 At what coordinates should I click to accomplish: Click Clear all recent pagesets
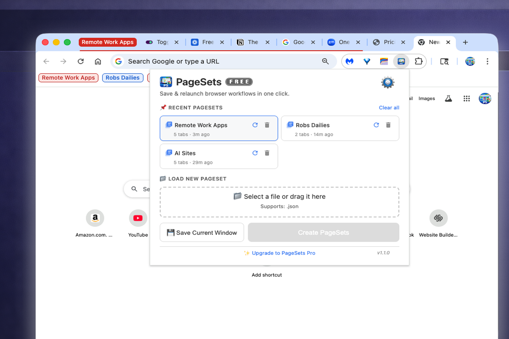pyautogui.click(x=389, y=108)
